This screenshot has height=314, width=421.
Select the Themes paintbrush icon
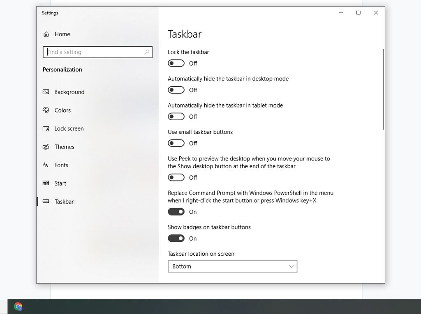coord(46,147)
